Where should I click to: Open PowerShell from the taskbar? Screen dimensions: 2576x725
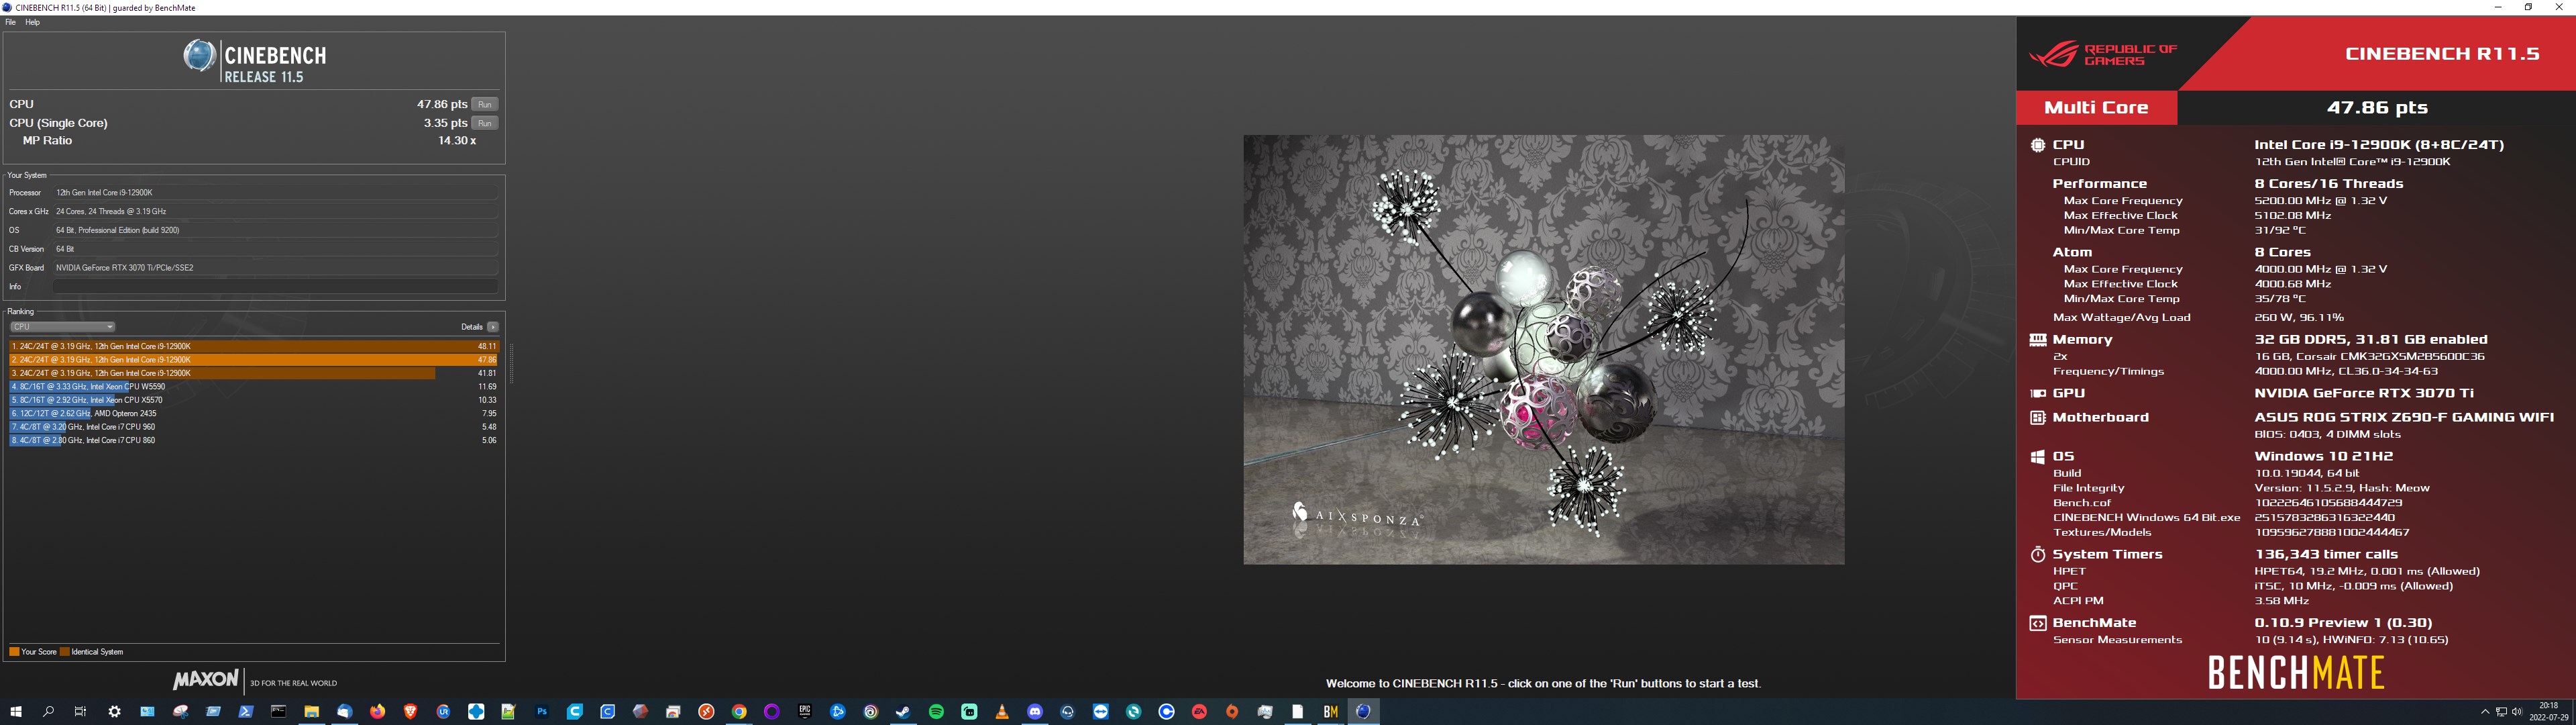[x=246, y=712]
